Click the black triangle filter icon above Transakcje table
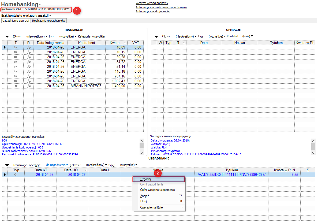Viewport: 318px width, 223px height. click(x=7, y=37)
